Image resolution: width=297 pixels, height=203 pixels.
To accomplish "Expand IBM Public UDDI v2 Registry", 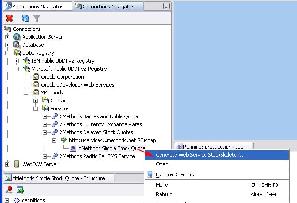I will tap(16, 61).
